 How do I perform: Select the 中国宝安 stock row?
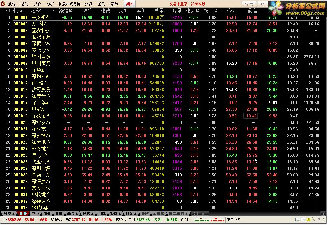[x=163, y=63]
